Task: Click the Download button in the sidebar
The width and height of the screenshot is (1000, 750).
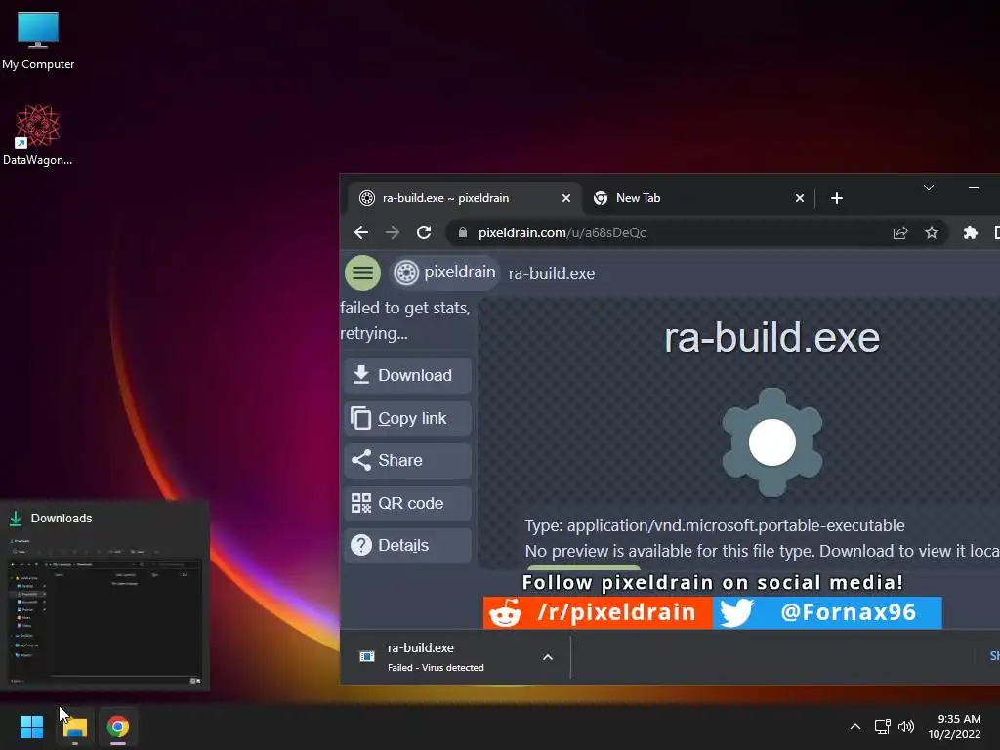Action: click(407, 375)
